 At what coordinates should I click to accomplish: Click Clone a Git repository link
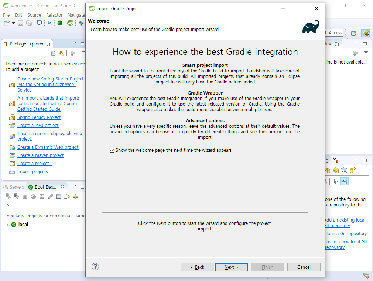click(346, 234)
